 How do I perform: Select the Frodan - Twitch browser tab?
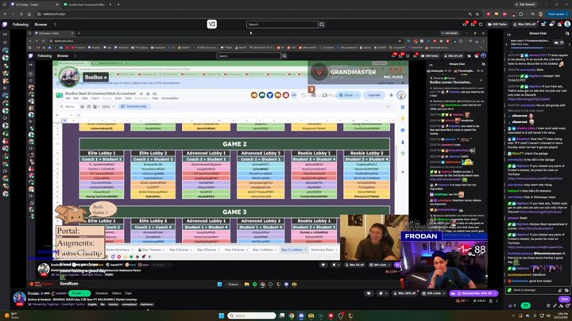point(33,5)
